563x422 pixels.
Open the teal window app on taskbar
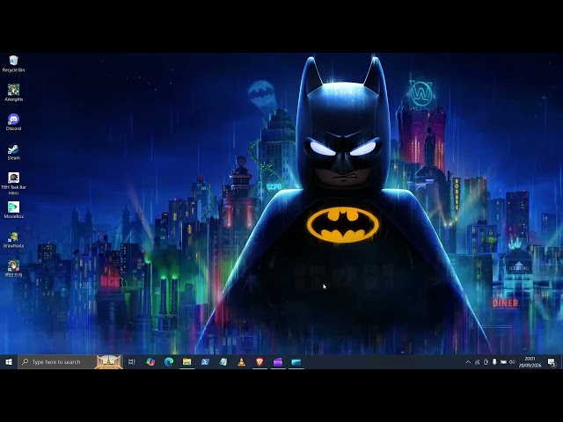point(296,361)
